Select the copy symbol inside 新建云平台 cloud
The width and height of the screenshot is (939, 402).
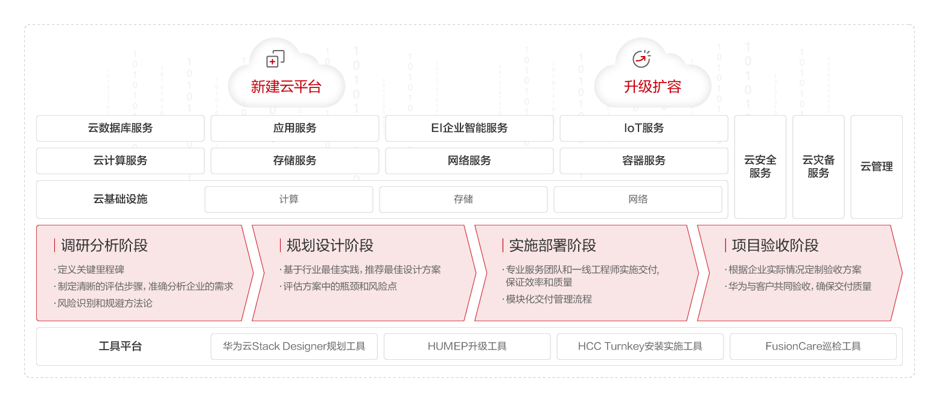coord(275,58)
